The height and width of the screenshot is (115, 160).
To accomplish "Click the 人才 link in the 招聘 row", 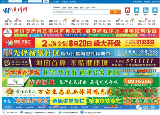I will coord(60,21).
